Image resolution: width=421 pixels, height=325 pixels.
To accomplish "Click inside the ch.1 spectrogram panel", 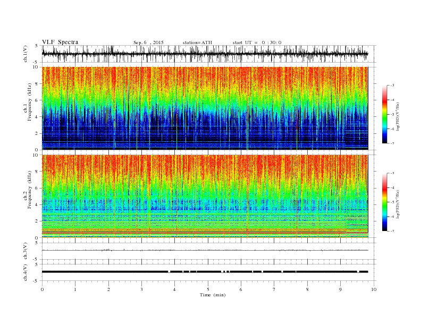I will coord(205,108).
